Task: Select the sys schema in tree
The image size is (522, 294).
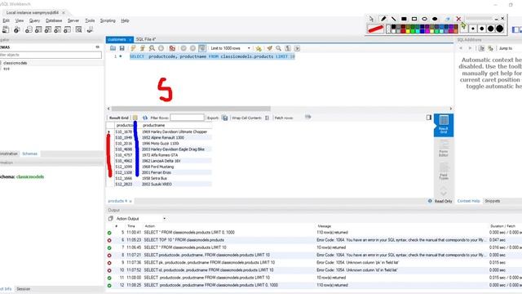Action: pyautogui.click(x=7, y=69)
